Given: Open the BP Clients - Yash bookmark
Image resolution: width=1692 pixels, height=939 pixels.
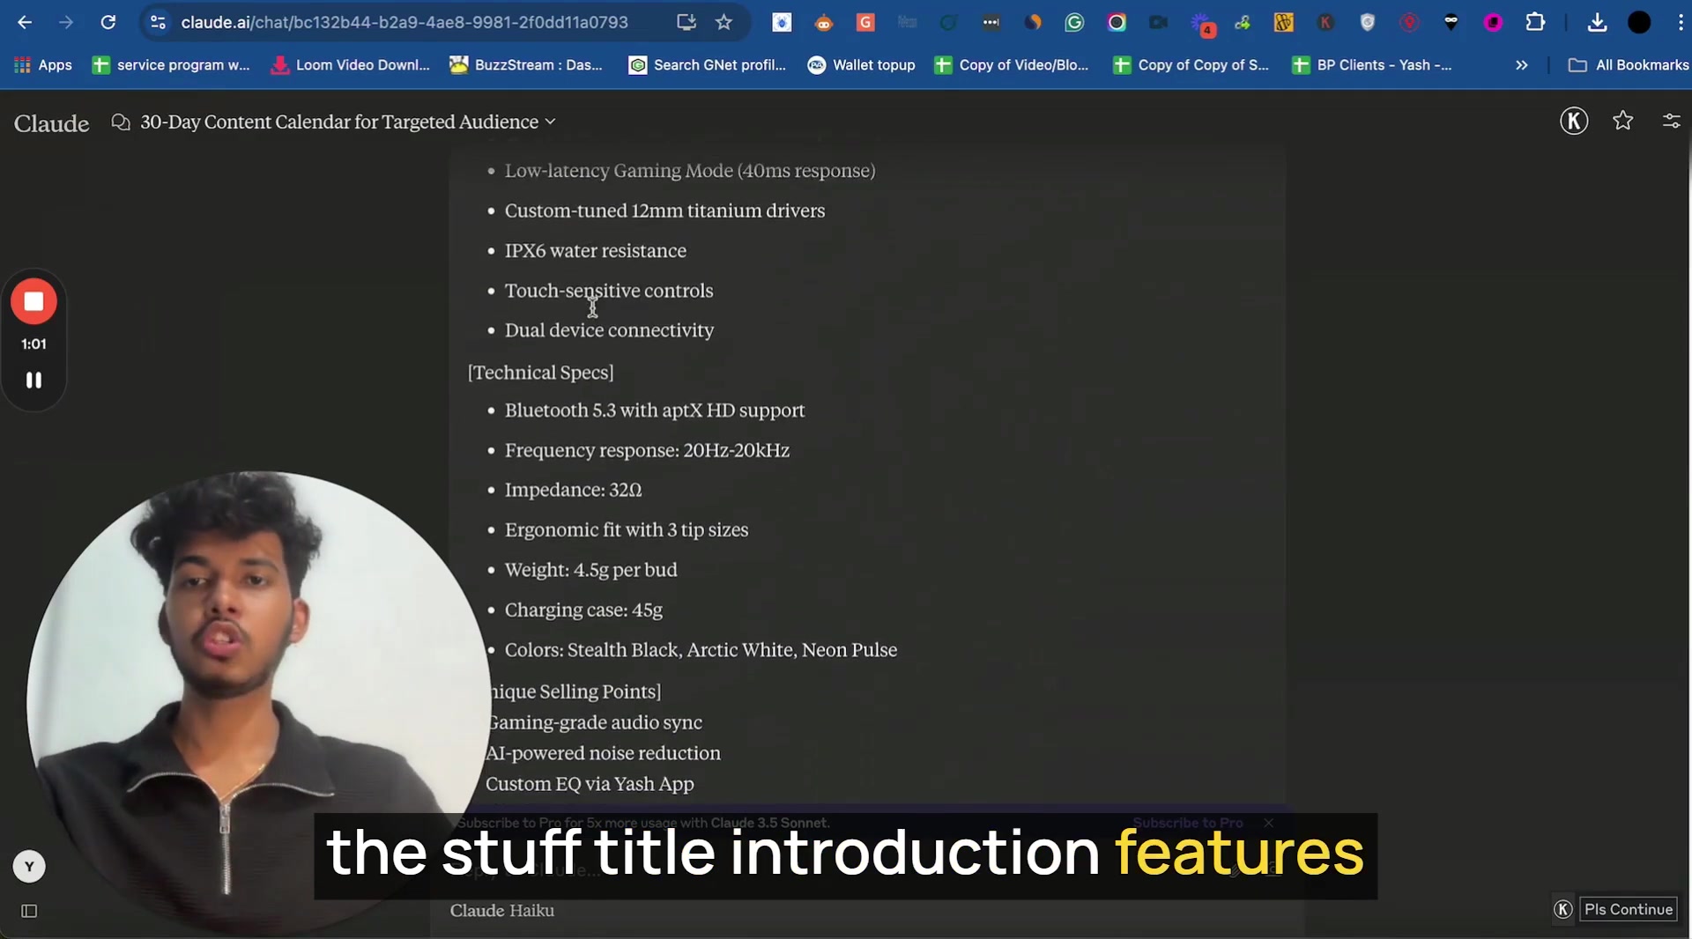Looking at the screenshot, I should (x=1371, y=64).
